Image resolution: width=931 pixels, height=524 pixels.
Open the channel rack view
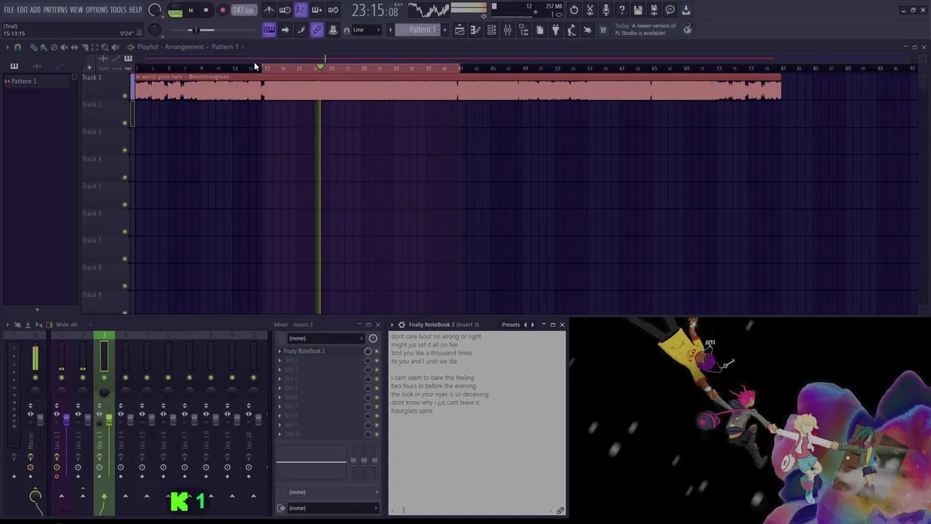(x=492, y=30)
